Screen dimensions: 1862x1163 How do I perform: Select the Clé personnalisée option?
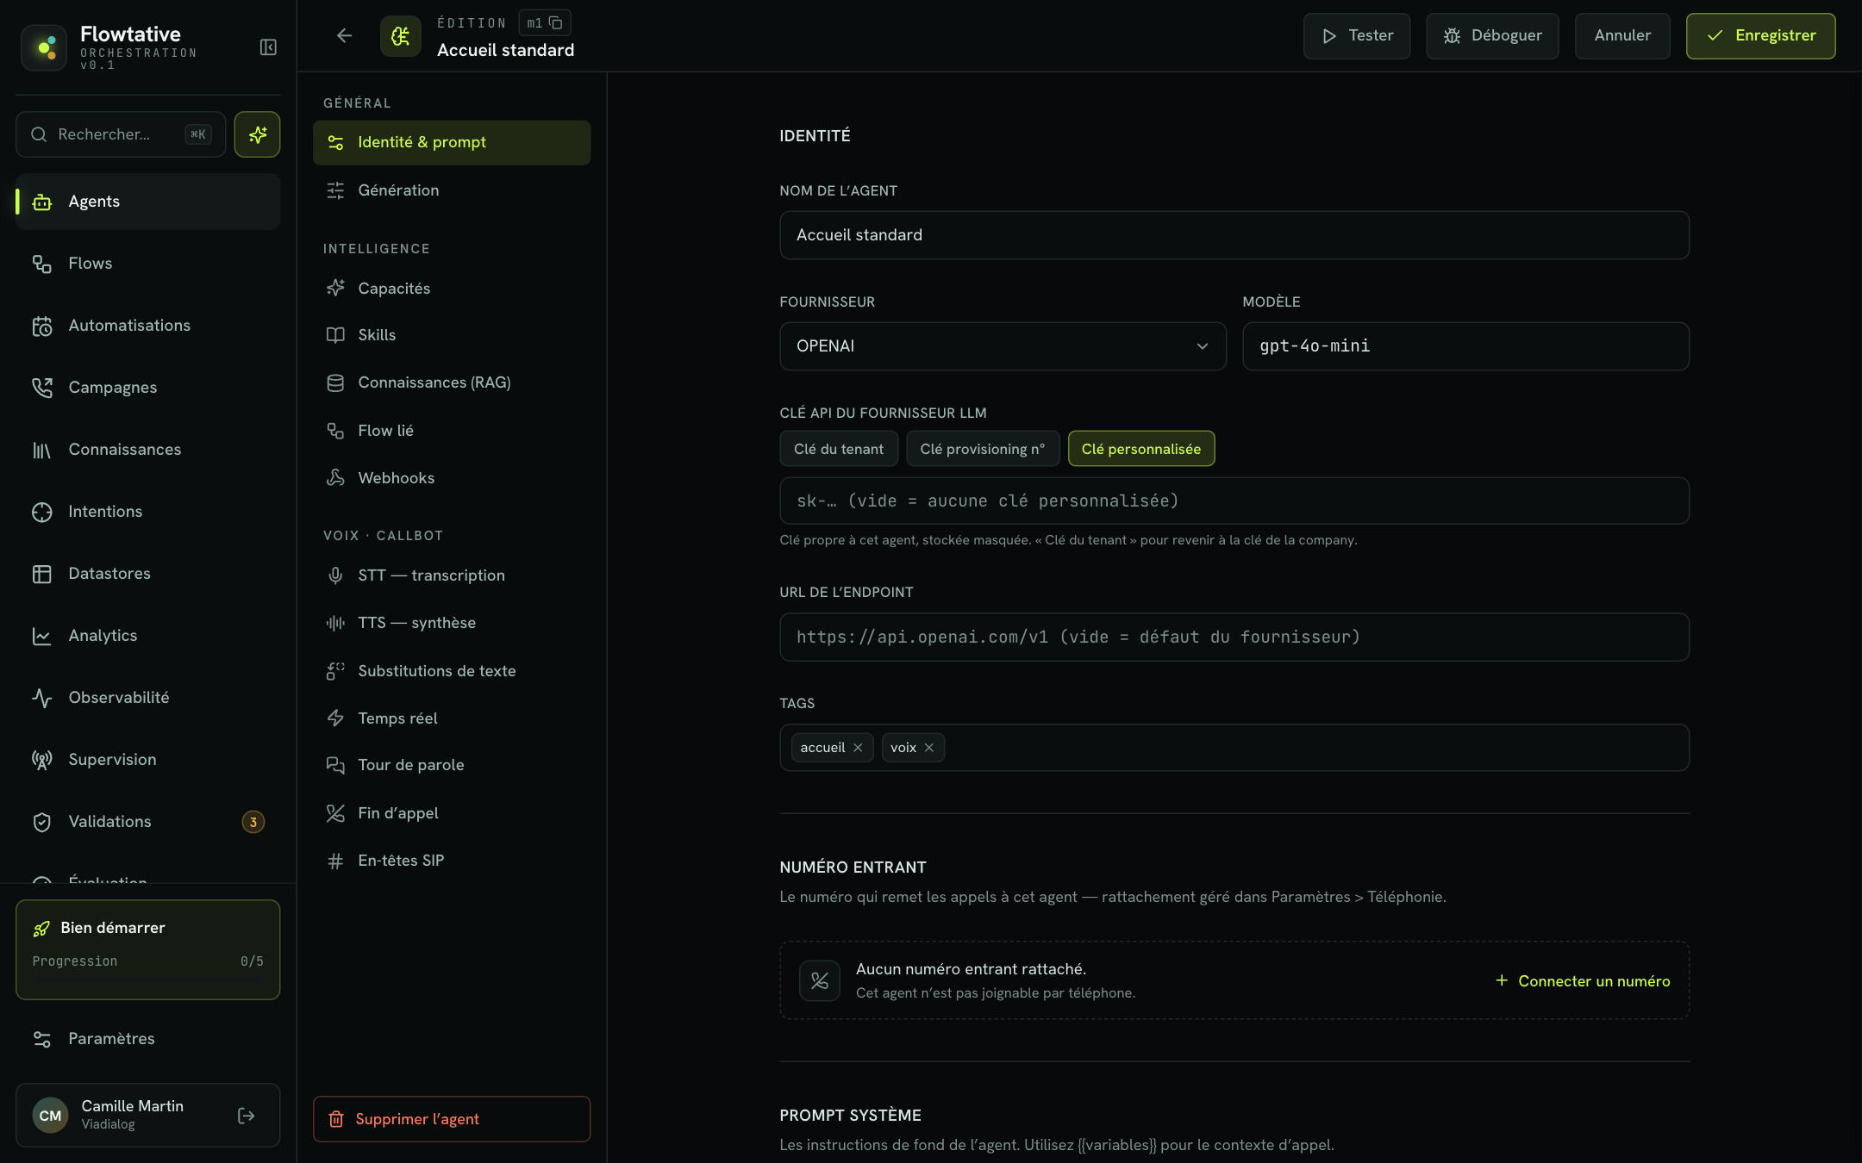(1141, 449)
